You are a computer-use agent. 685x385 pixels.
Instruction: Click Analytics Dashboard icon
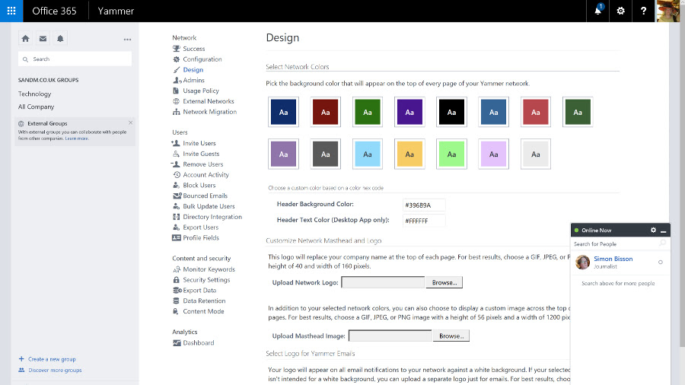click(177, 342)
